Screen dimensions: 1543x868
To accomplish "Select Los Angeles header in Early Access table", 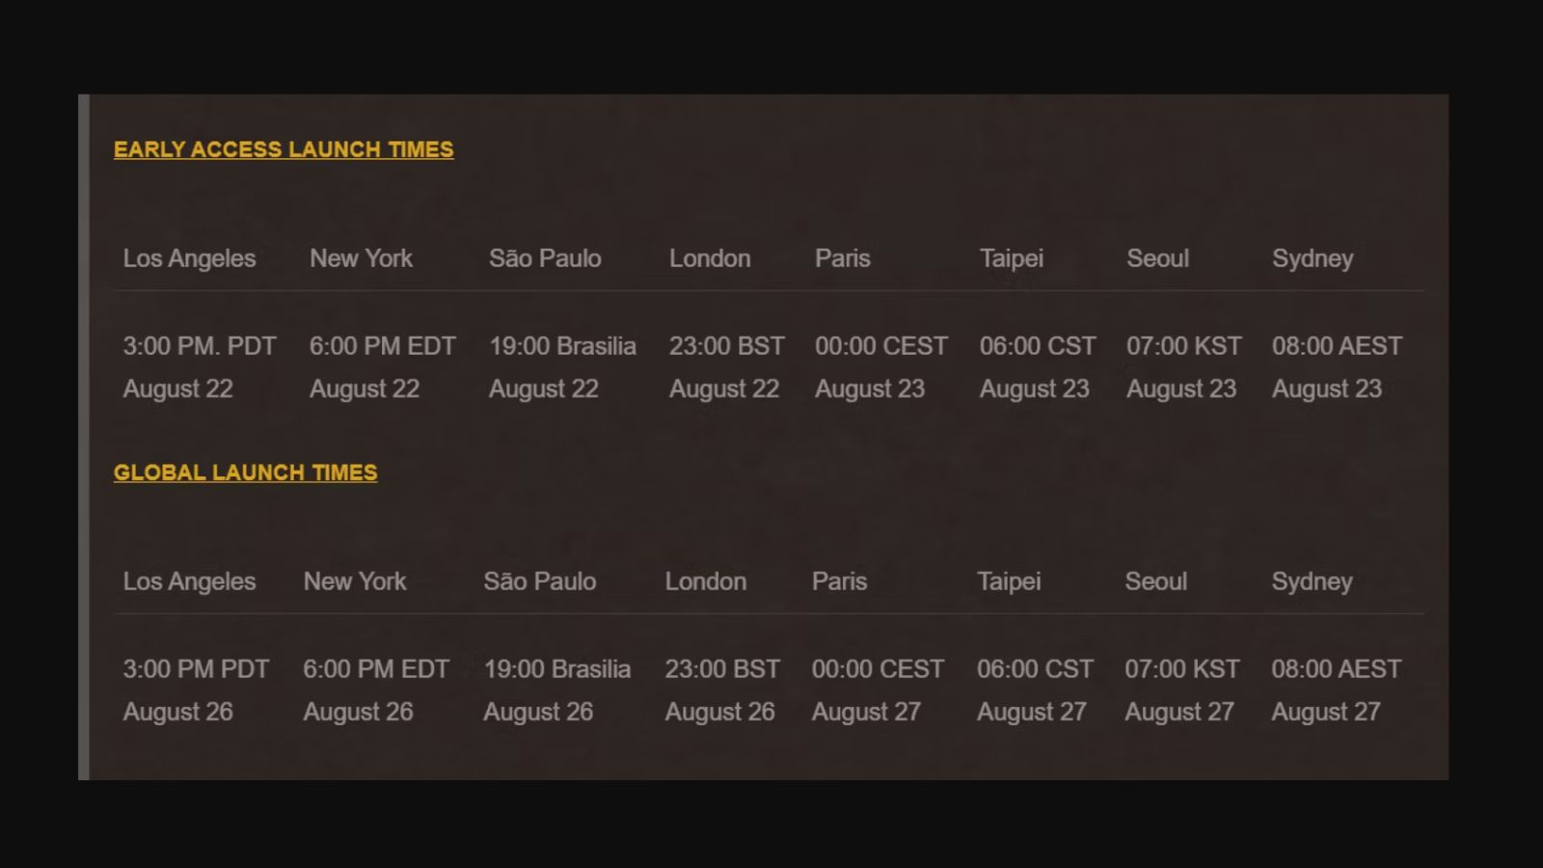I will click(x=189, y=258).
